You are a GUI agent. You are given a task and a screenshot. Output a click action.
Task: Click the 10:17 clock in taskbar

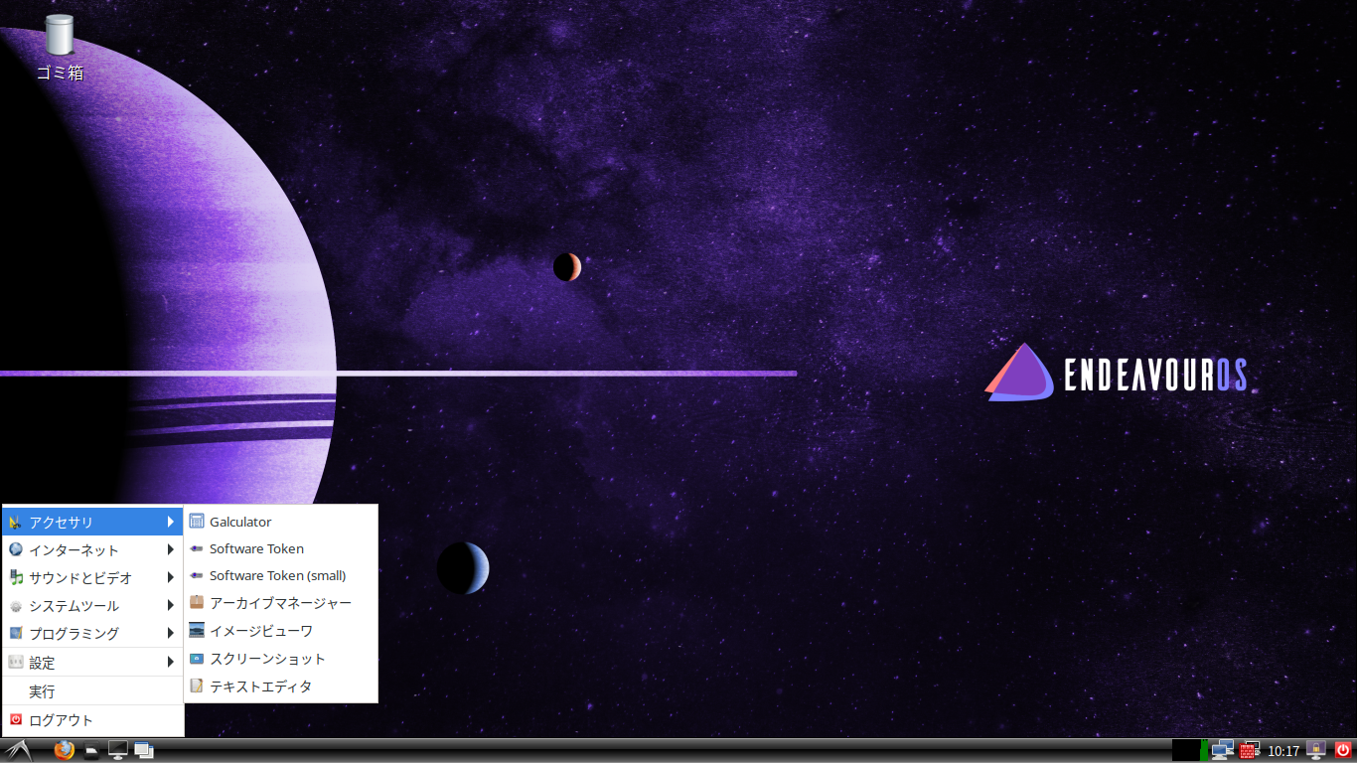[x=1283, y=751]
